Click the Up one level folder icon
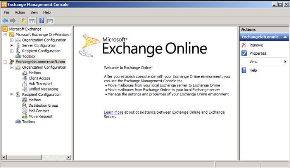 point(24,21)
